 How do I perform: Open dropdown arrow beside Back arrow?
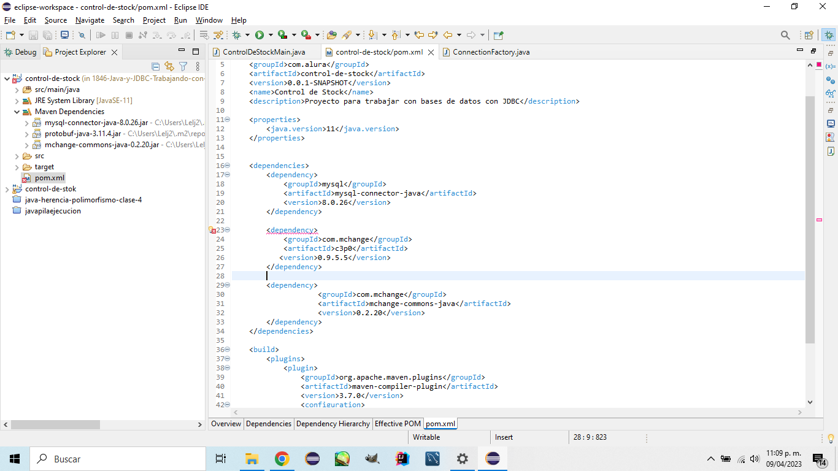459,35
